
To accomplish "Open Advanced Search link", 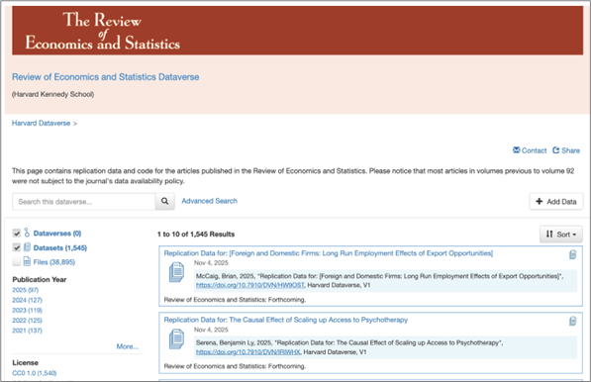I will (x=209, y=201).
